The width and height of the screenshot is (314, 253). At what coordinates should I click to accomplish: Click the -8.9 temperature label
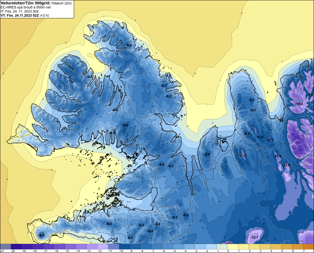tap(186, 215)
